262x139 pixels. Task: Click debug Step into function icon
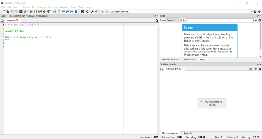(x=63, y=12)
